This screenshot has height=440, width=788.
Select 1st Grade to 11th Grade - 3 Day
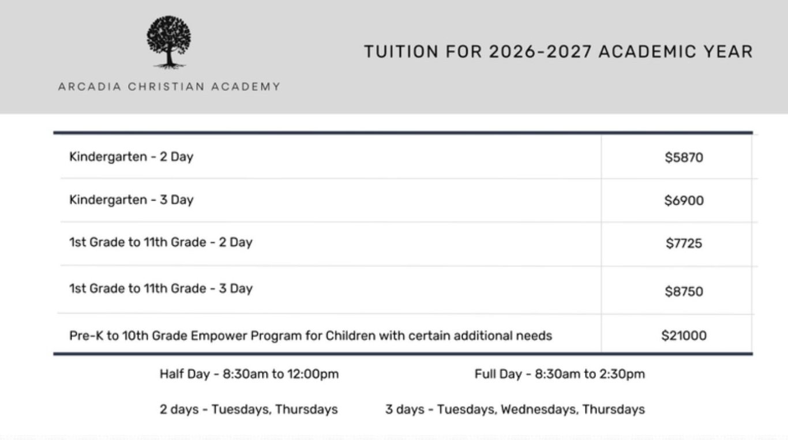point(161,288)
